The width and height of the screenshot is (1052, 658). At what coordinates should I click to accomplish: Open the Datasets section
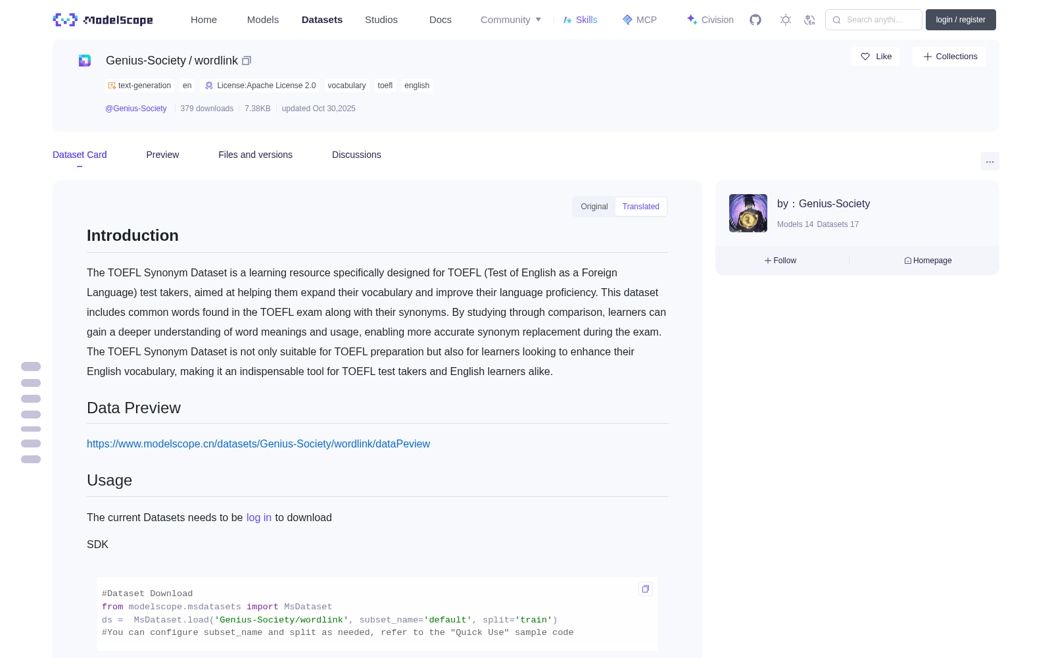(x=322, y=20)
